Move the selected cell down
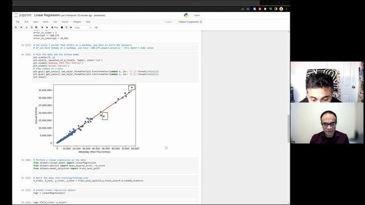This screenshot has height=205, width=365. pyautogui.click(x=47, y=27)
